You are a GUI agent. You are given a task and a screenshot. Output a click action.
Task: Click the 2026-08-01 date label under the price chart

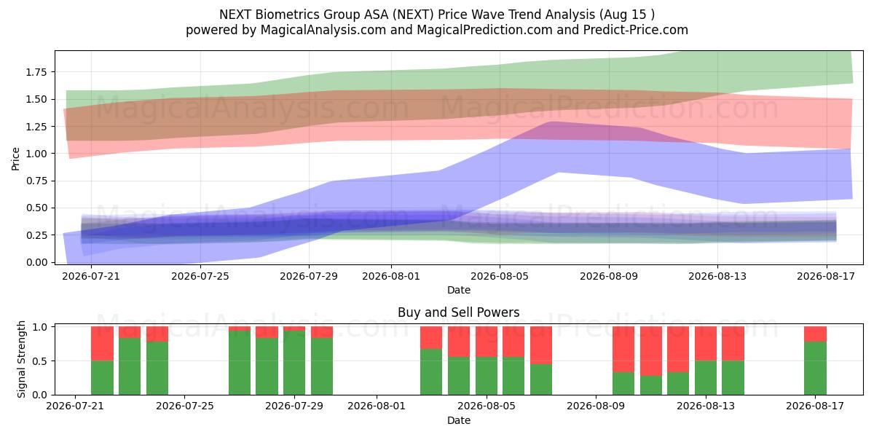point(390,277)
